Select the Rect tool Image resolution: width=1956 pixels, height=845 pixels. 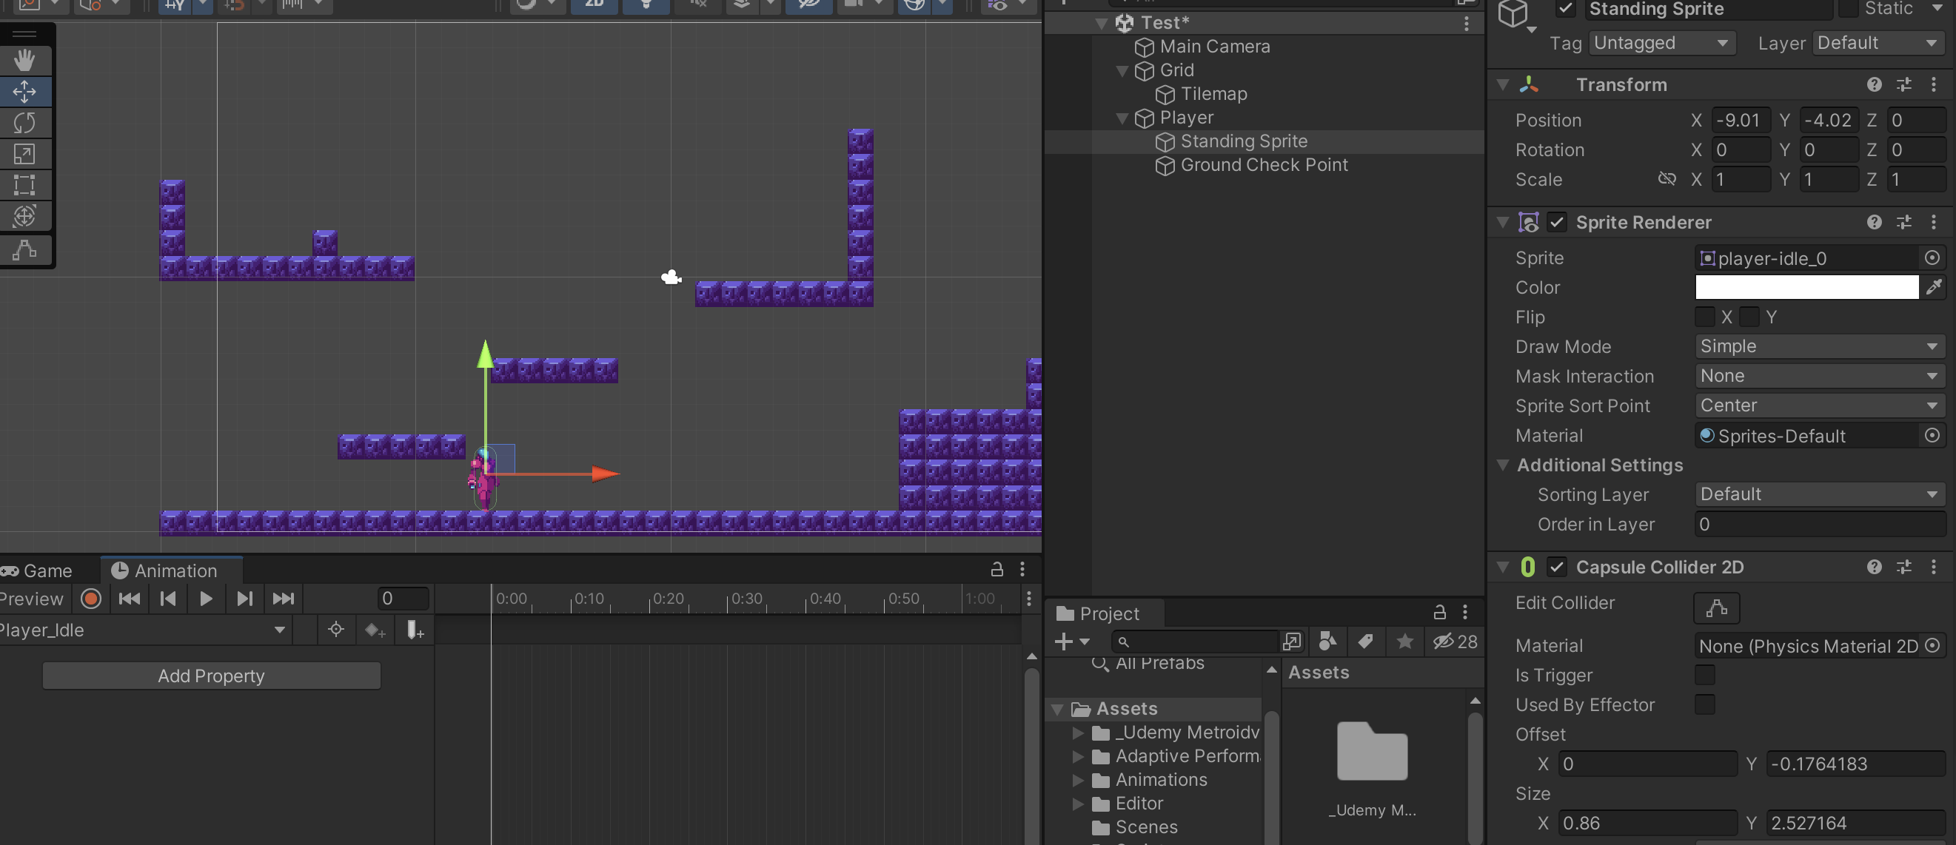[x=24, y=185]
